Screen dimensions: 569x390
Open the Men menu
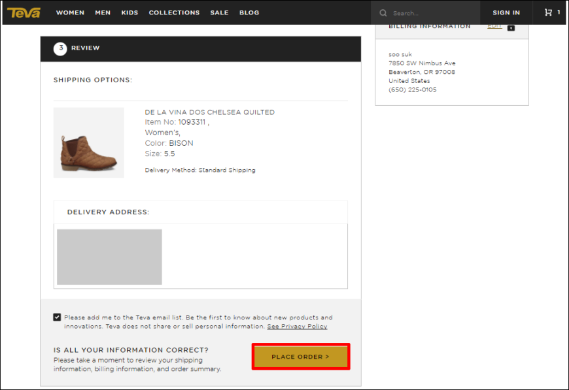[x=103, y=12]
